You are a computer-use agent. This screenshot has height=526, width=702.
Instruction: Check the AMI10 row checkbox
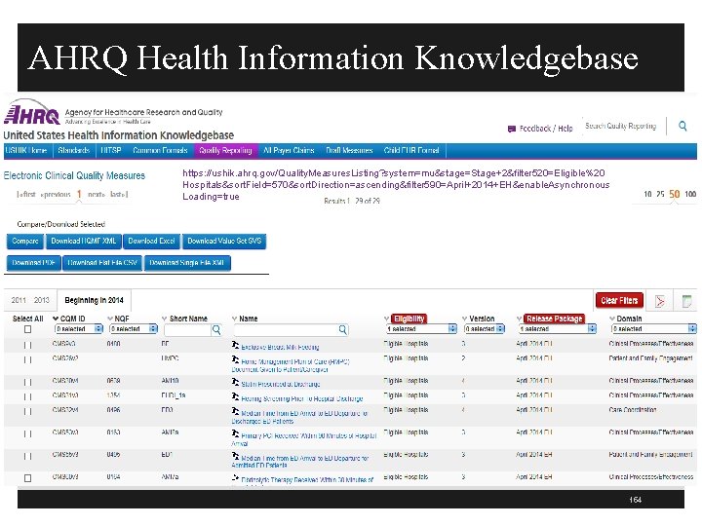(27, 382)
